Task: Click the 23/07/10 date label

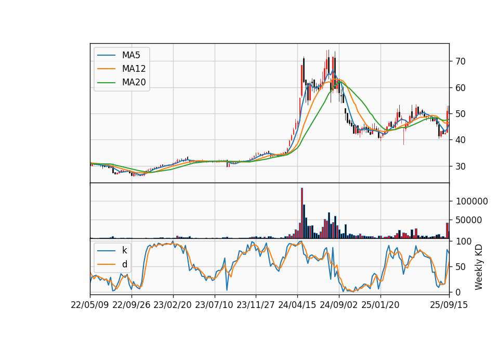Action: tap(214, 305)
